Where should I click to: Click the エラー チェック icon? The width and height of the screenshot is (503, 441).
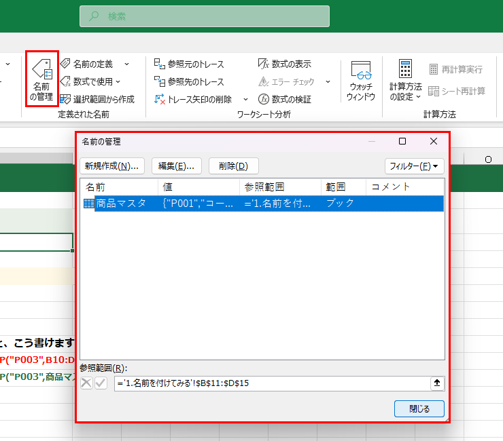coord(264,81)
